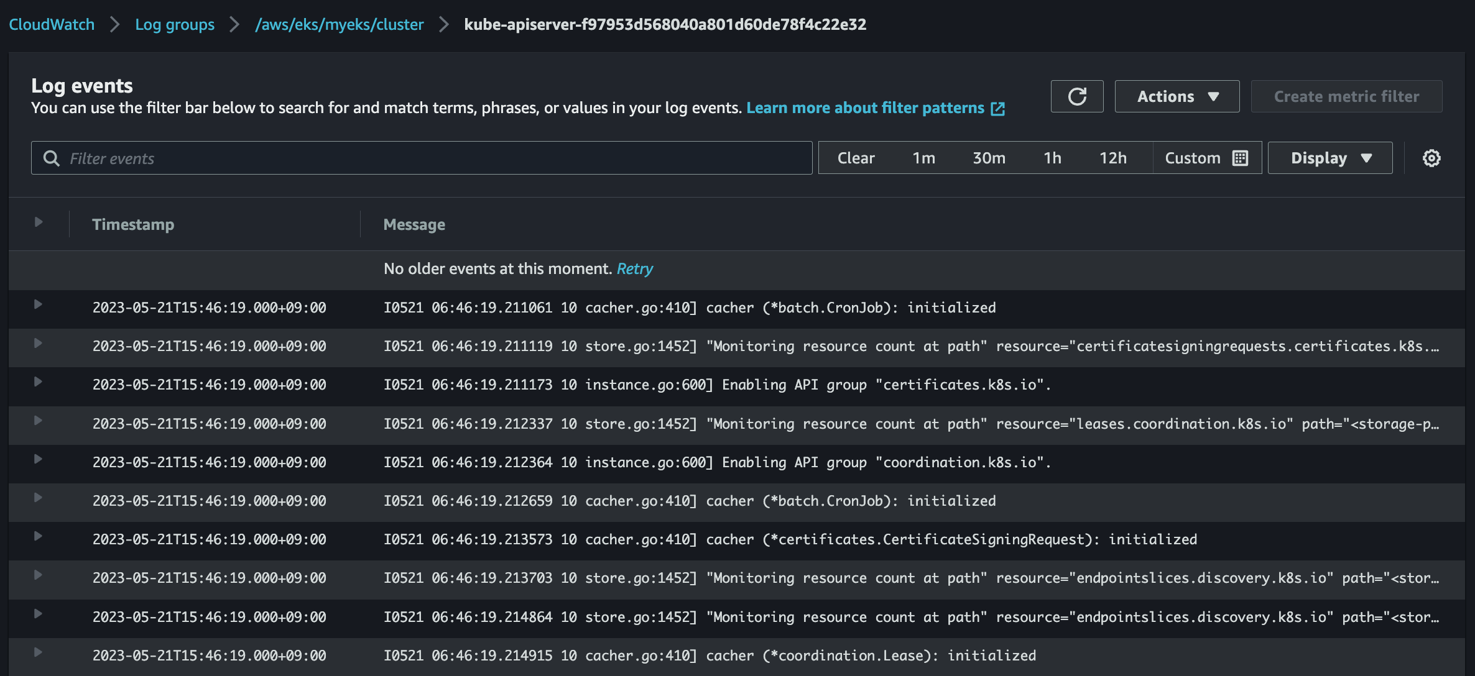1475x676 pixels.
Task: Expand the cacher.go CronJob 211061 log row
Action: 38,304
